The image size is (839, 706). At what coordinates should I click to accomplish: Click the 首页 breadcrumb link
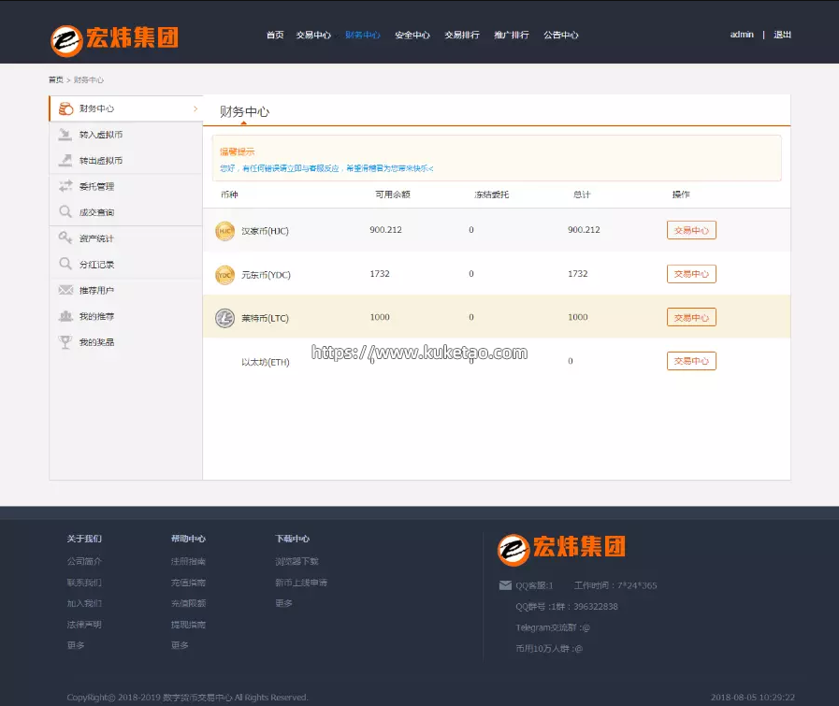56,80
